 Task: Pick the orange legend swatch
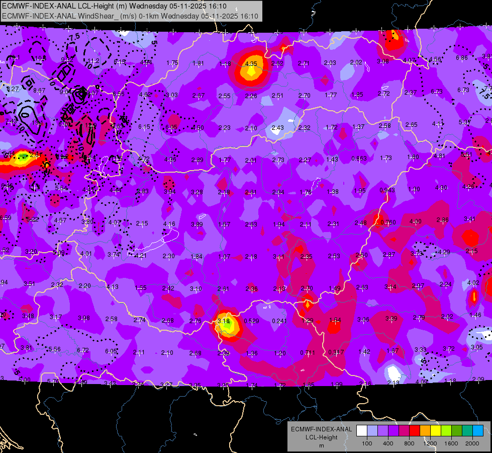pyautogui.click(x=425, y=431)
